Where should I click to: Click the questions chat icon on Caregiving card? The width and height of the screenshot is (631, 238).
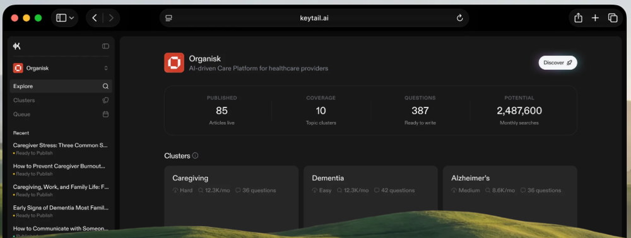pyautogui.click(x=239, y=190)
